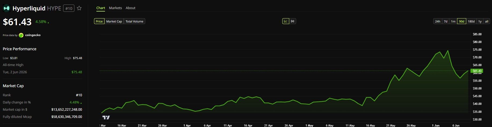Click the $13,652,227,248.00 market cap value
492x127 pixels.
pos(67,110)
